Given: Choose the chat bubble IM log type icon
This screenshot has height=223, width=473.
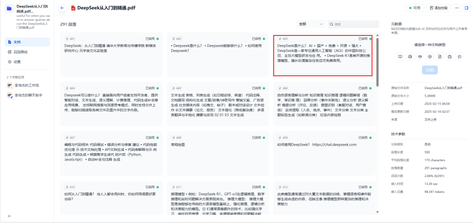Looking at the screenshot, I should (459, 56).
